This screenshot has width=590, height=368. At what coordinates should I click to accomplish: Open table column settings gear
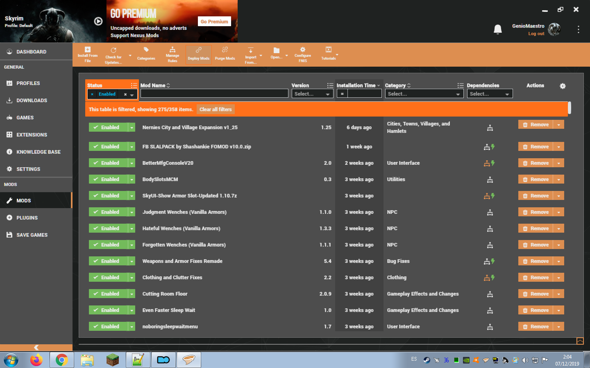(563, 86)
